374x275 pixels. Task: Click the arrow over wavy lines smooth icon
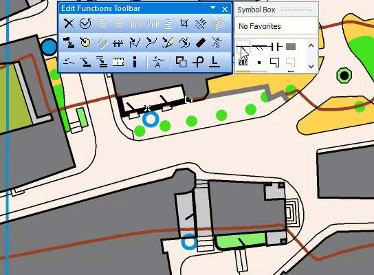pos(184,43)
